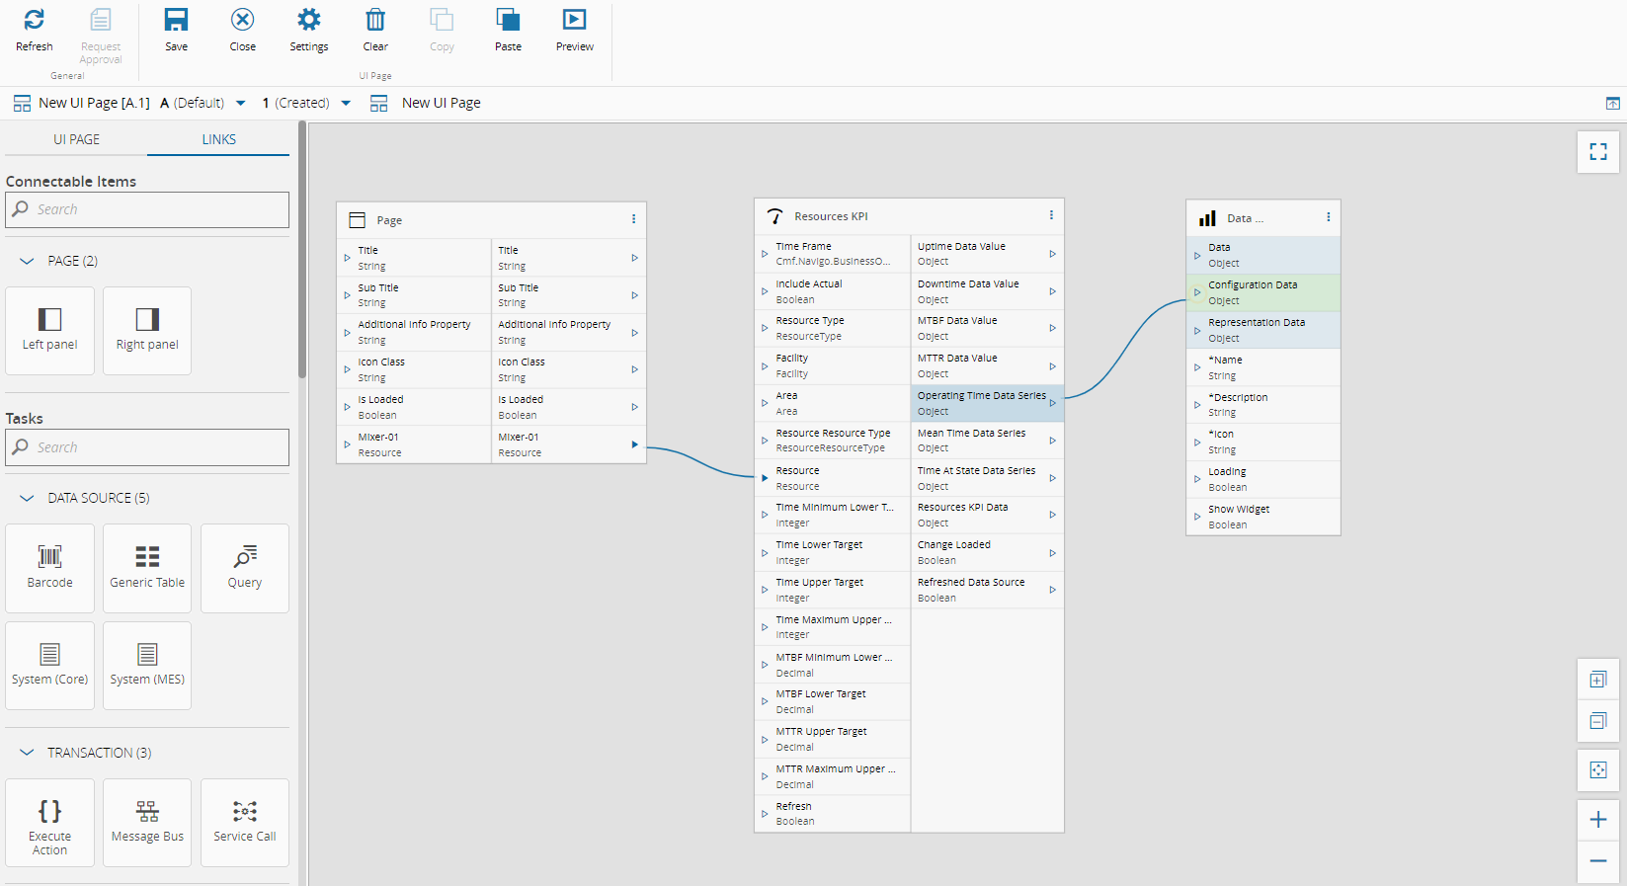Select the Barcode data source item
The height and width of the screenshot is (886, 1627).
(x=49, y=567)
